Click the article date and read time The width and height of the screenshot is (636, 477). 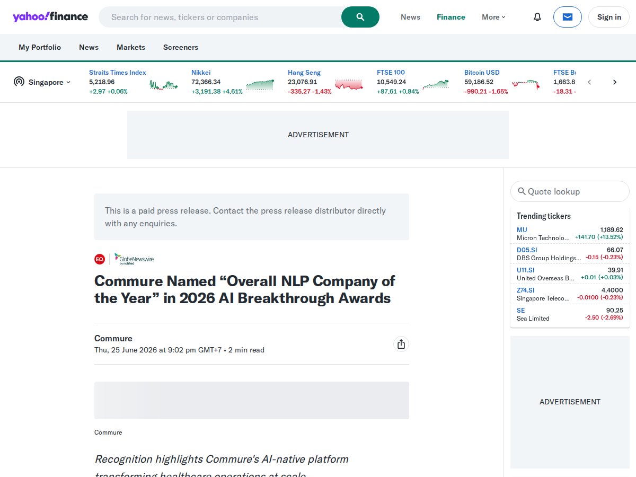coord(179,350)
